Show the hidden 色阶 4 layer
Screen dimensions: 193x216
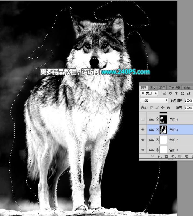point(143,119)
